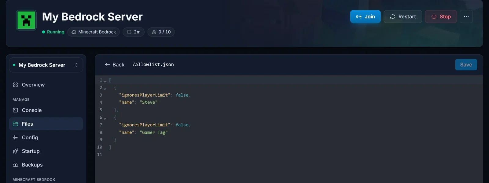
Task: Click the green Running status indicator
Action: click(53, 32)
